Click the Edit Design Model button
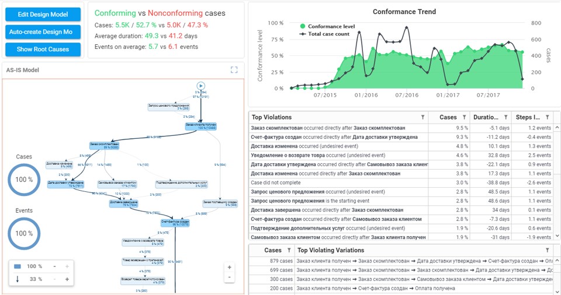Screen dimensions: 561x295 43,15
